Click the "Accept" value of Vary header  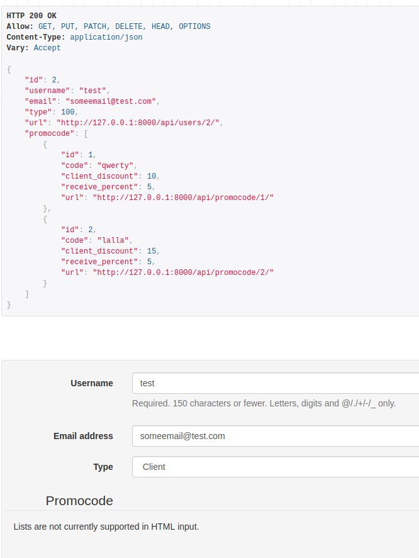[47, 48]
